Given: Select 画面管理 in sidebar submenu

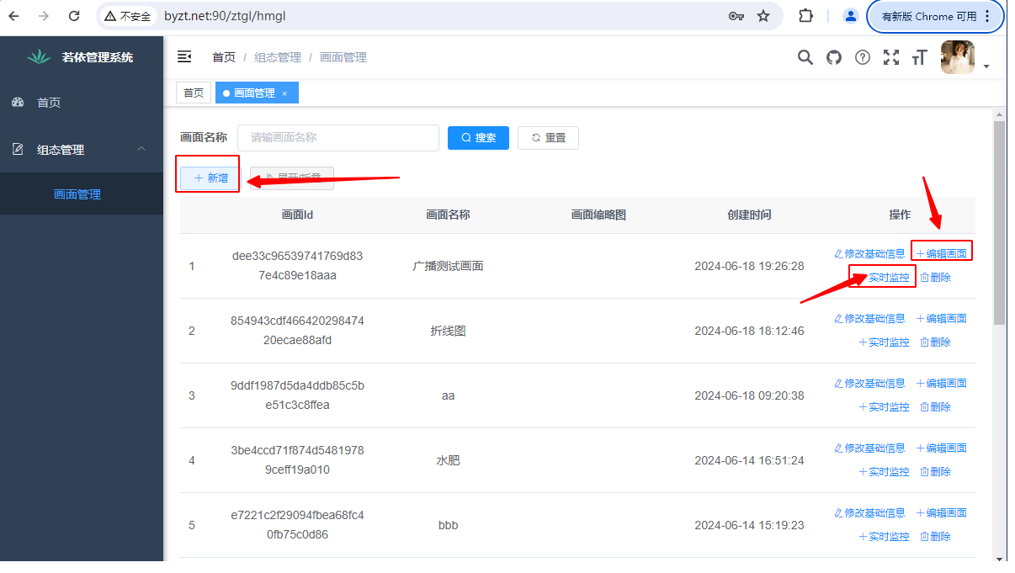Looking at the screenshot, I should tap(77, 194).
